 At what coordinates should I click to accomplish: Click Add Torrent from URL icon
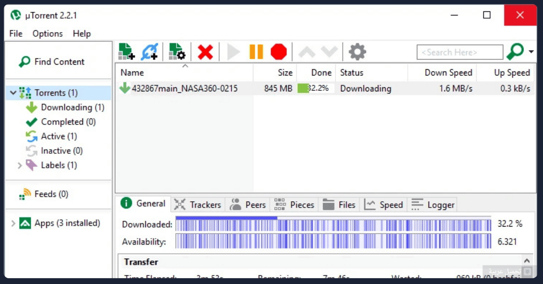[x=149, y=52]
